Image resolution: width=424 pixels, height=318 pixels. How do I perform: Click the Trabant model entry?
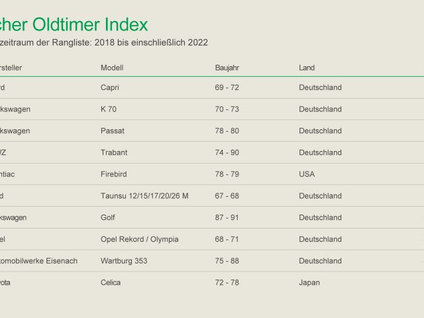(x=114, y=152)
